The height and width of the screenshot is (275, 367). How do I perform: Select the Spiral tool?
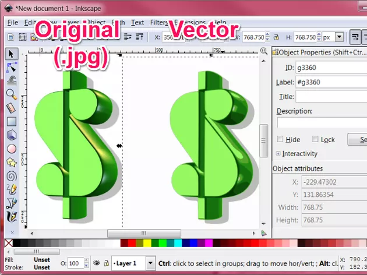(11, 175)
